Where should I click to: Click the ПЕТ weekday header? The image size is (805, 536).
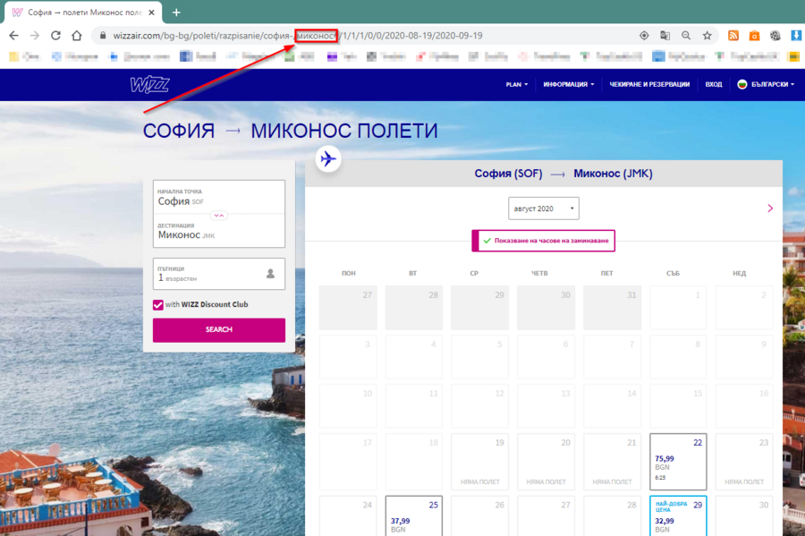(x=606, y=274)
